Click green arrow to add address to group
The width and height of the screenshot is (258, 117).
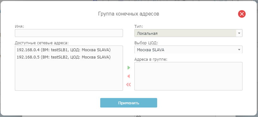click(x=129, y=68)
